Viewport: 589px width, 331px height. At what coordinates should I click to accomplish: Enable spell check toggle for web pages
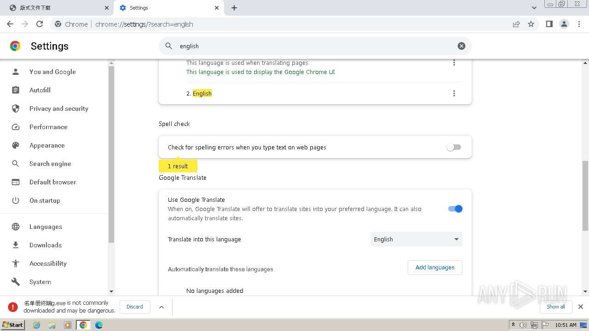pos(454,147)
